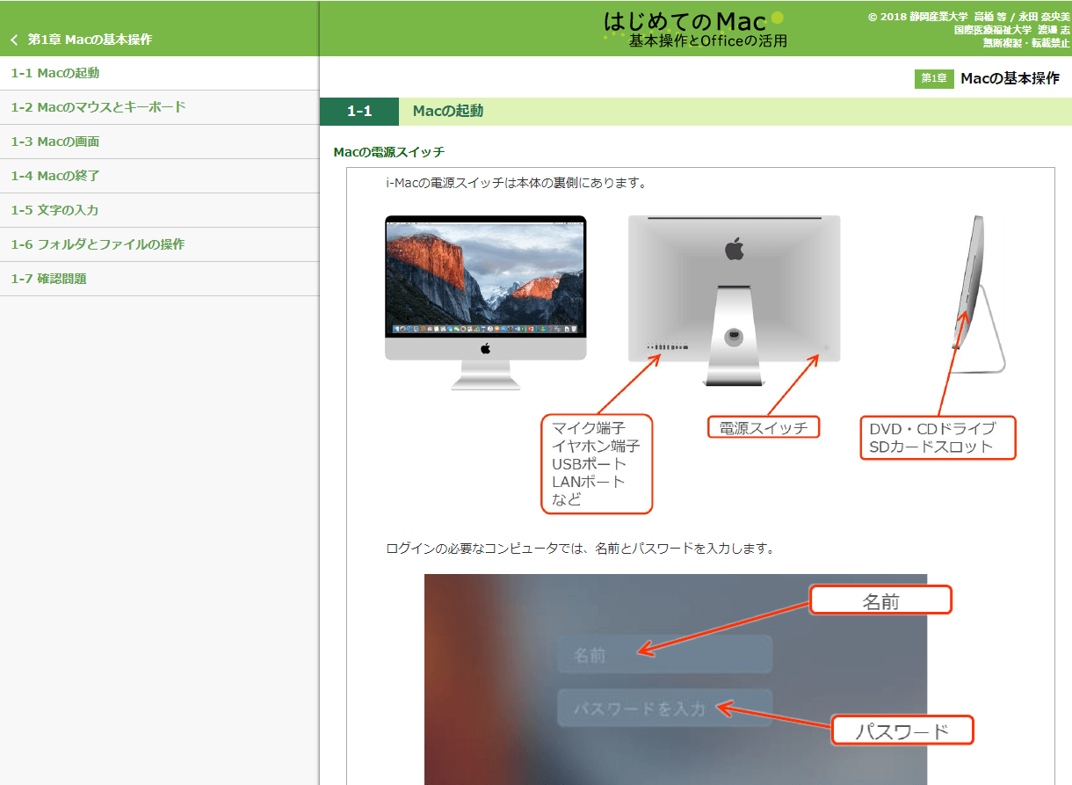Click the ログインの必要なコンピュータ sentence

click(580, 549)
